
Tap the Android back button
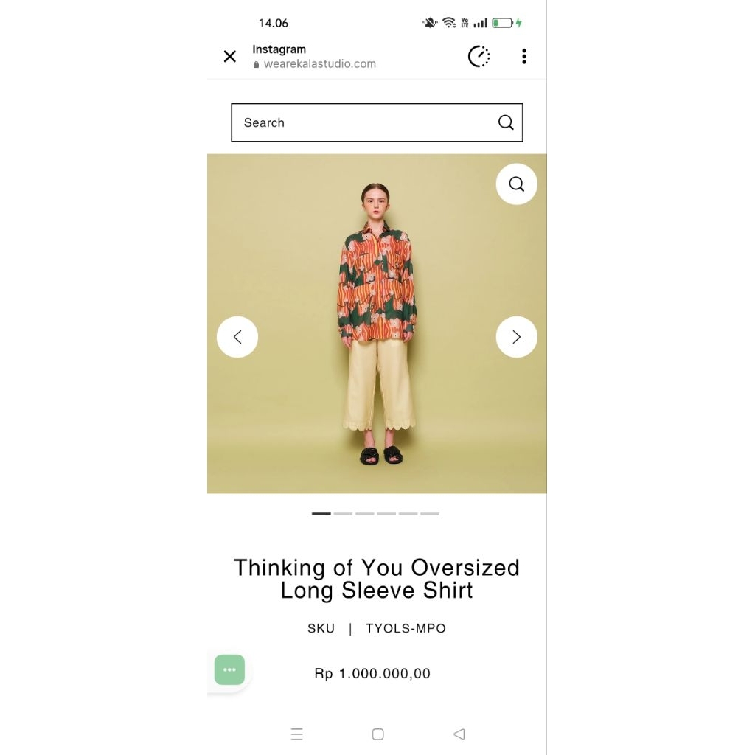click(x=459, y=734)
